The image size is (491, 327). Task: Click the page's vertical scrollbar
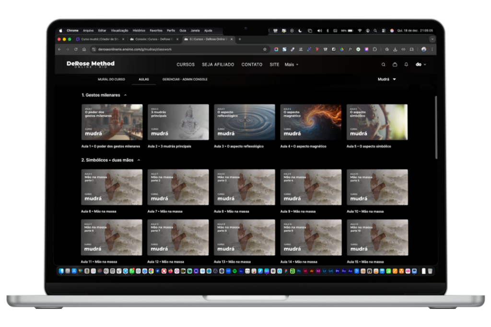435,127
